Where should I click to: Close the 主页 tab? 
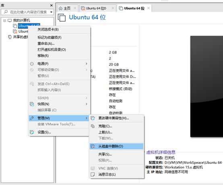point(75,8)
